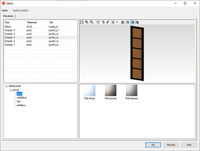Select the last shading mode cube icon
Screen dimensions: 200x151
pos(137,22)
